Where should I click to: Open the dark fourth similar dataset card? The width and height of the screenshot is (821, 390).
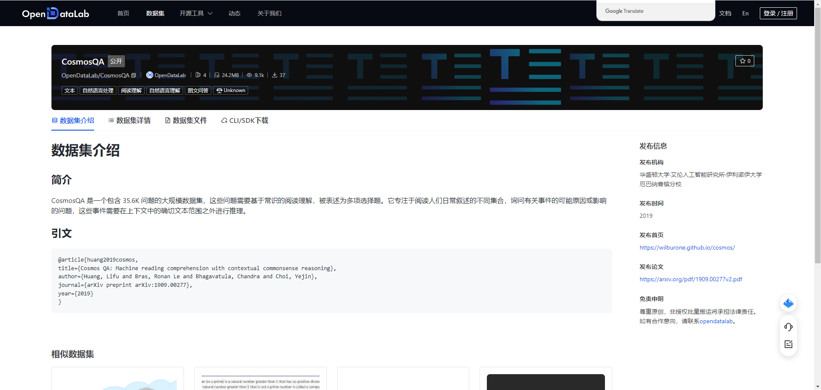pos(546,379)
